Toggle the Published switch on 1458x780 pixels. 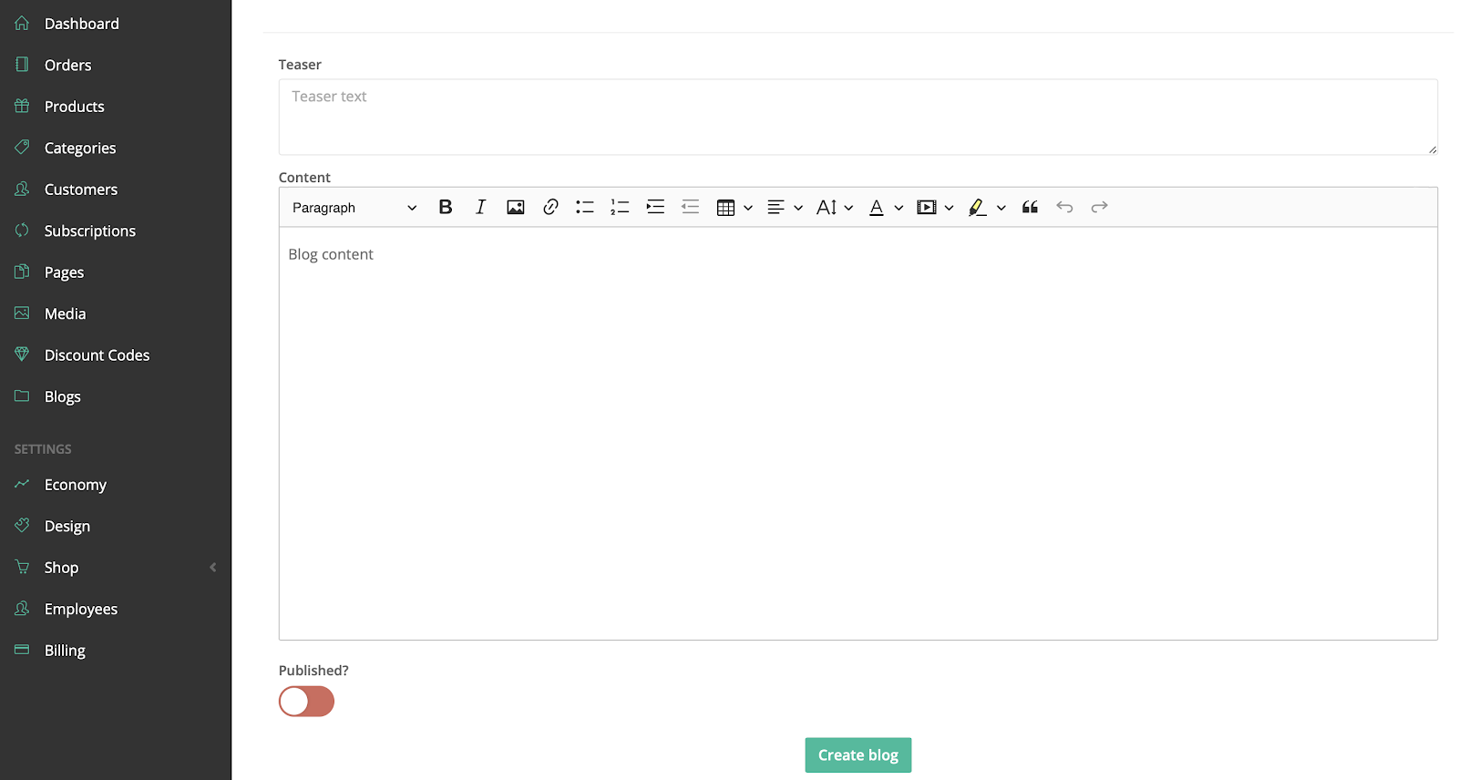[x=306, y=702]
